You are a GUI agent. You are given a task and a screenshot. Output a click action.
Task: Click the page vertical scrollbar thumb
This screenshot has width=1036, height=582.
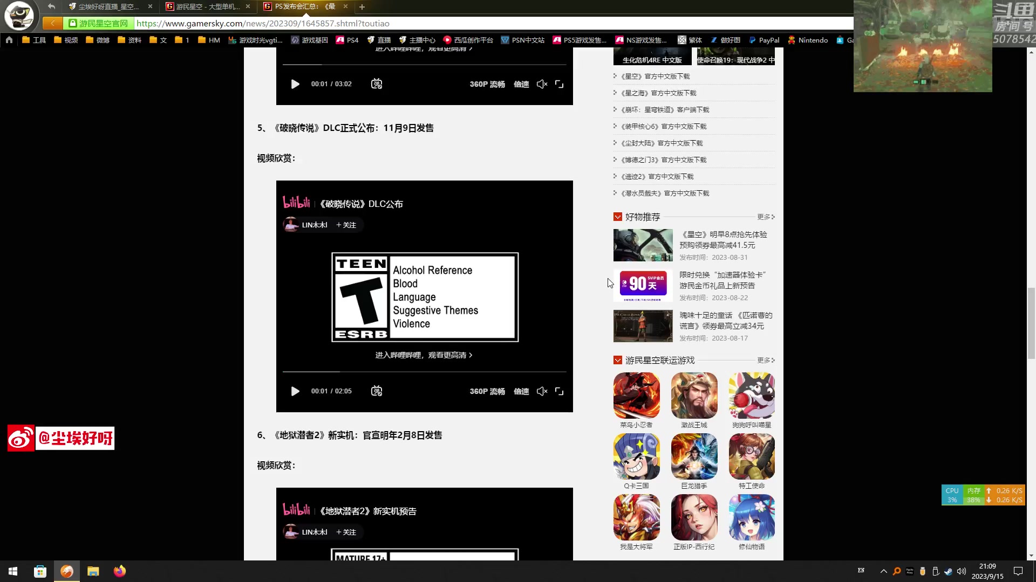tap(1031, 323)
